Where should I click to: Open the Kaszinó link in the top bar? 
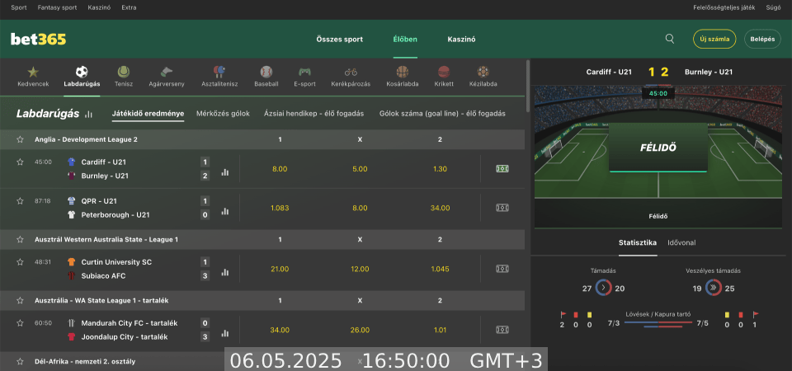(x=99, y=7)
